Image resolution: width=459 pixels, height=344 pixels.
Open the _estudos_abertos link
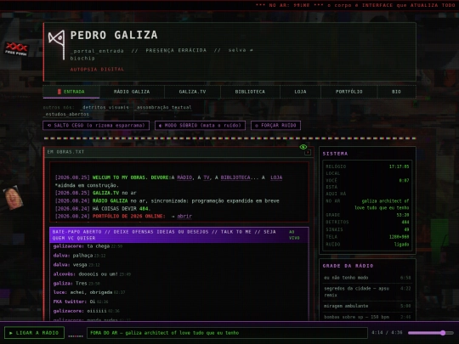tap(66, 115)
